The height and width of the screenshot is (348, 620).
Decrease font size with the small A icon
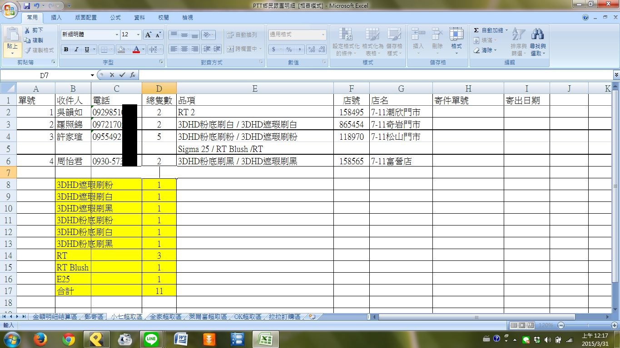tap(158, 34)
